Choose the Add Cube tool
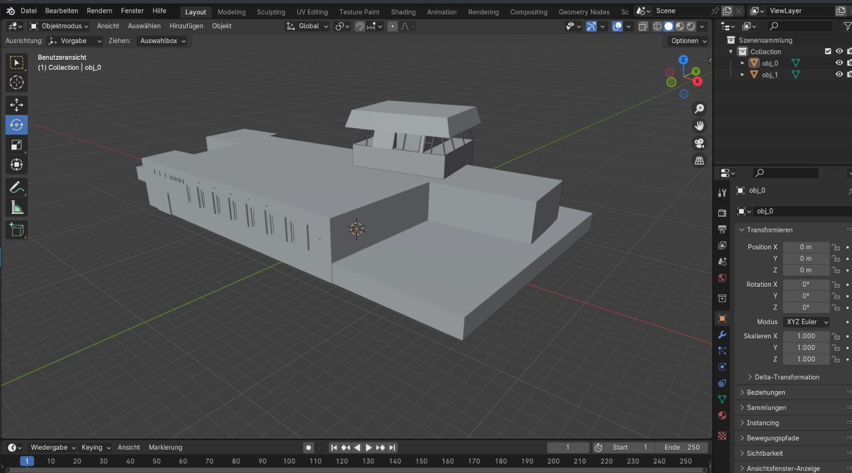 pyautogui.click(x=17, y=230)
